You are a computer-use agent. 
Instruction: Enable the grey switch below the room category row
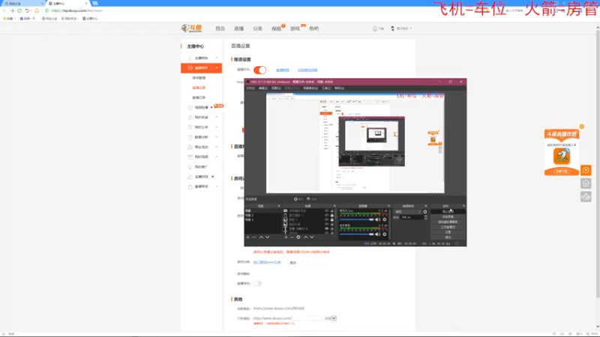[258, 284]
